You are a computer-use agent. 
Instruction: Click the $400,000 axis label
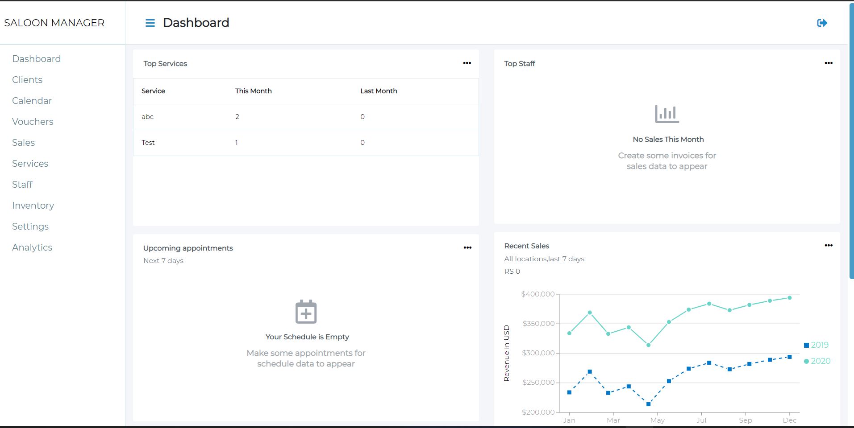tap(537, 294)
